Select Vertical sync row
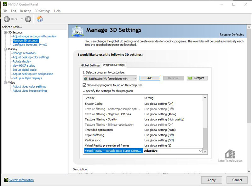 pyautogui.click(x=143, y=140)
